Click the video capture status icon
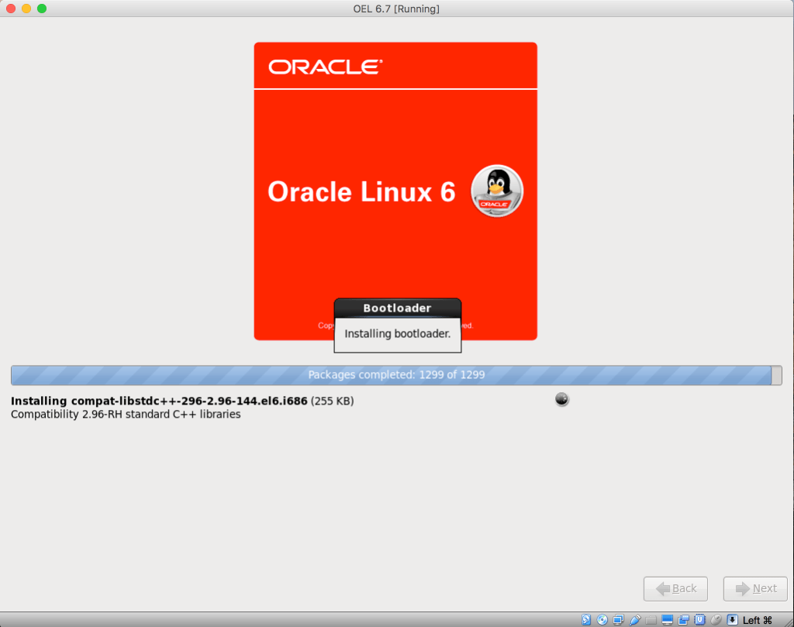Viewport: 794px width, 627px height. click(x=684, y=619)
